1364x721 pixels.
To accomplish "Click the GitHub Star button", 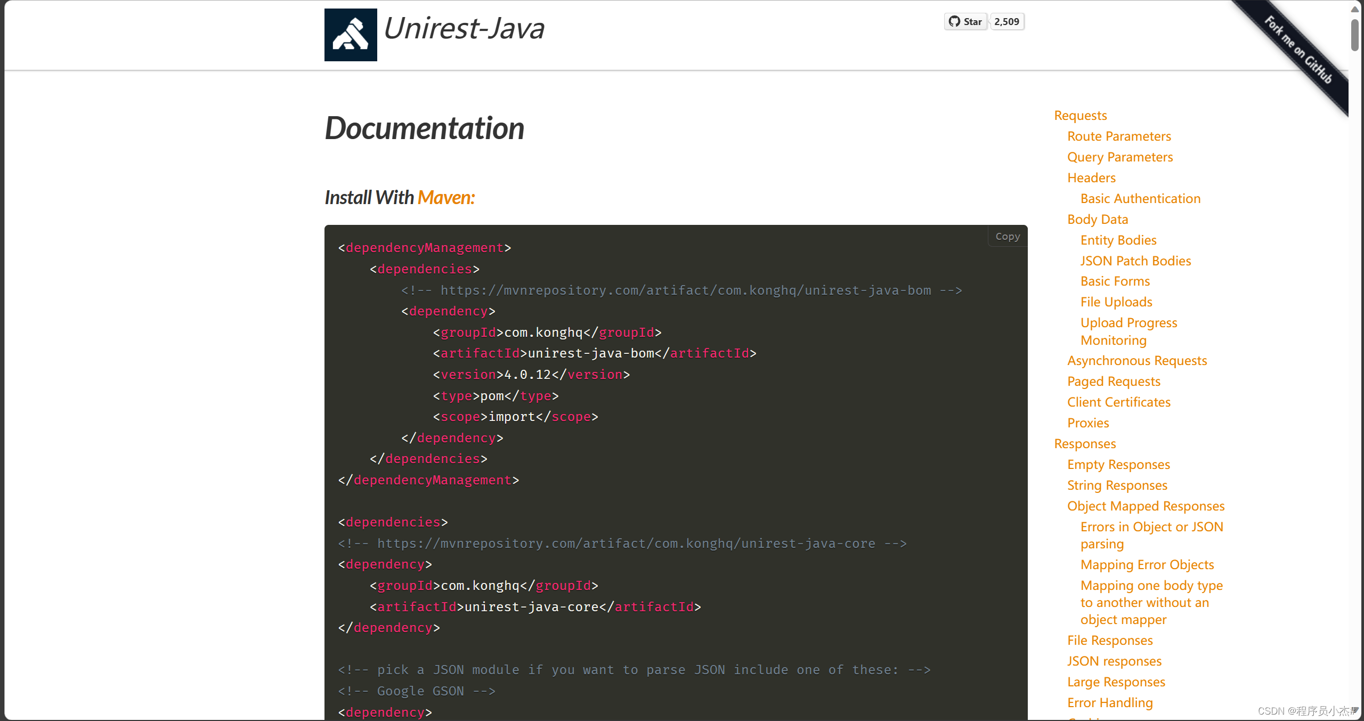I will (x=965, y=22).
